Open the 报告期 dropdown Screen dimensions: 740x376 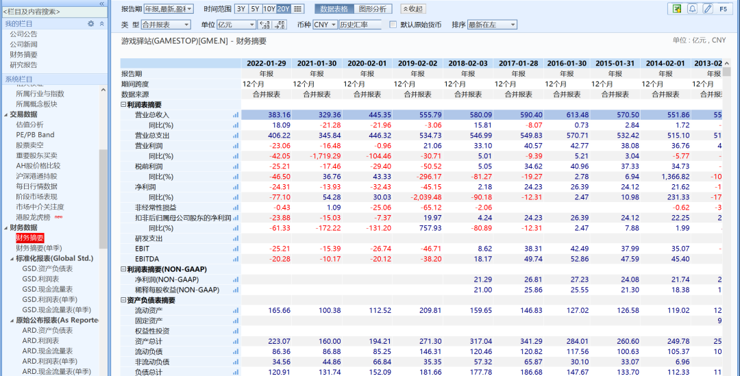[x=169, y=8]
